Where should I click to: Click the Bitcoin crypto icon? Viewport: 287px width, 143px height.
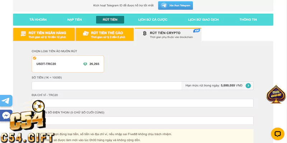click(x=145, y=33)
